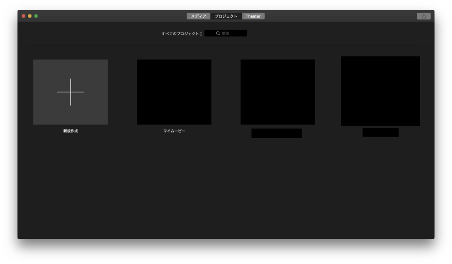Minimize the window with yellow button

pos(30,16)
